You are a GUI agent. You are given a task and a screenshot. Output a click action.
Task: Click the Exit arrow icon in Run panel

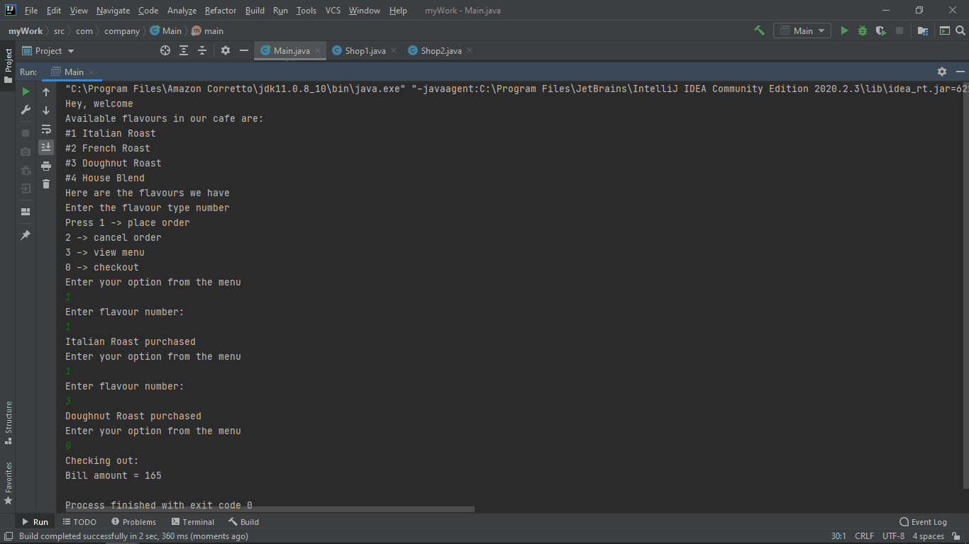[x=26, y=188]
